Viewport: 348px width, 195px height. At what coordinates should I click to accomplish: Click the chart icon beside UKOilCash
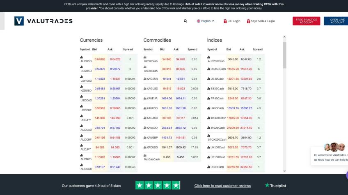click(145, 57)
